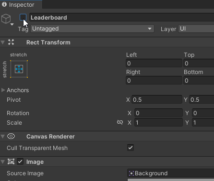Disable the Image component checkbox
This screenshot has height=181, width=214.
(x=20, y=161)
